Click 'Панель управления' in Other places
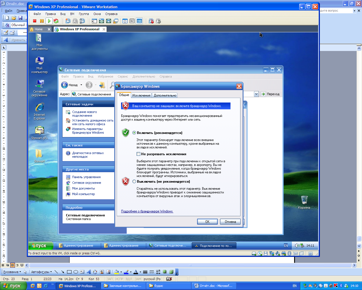 86,177
